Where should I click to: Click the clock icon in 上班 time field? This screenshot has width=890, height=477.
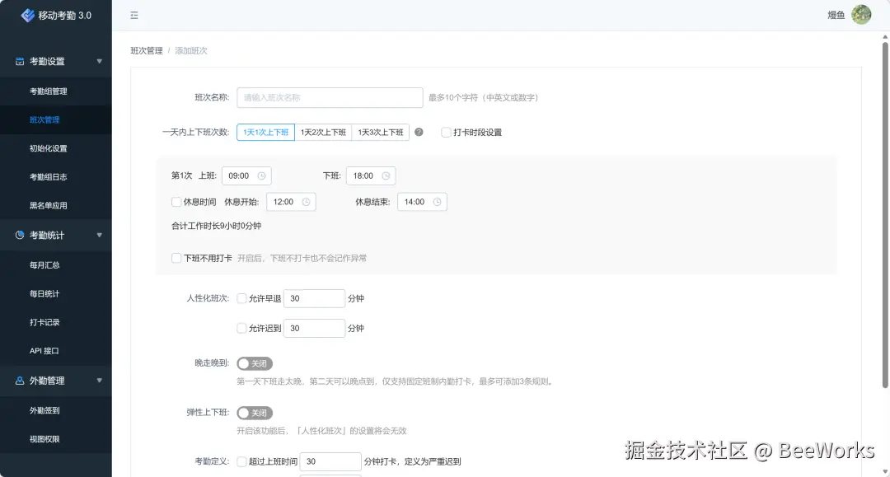pyautogui.click(x=262, y=175)
